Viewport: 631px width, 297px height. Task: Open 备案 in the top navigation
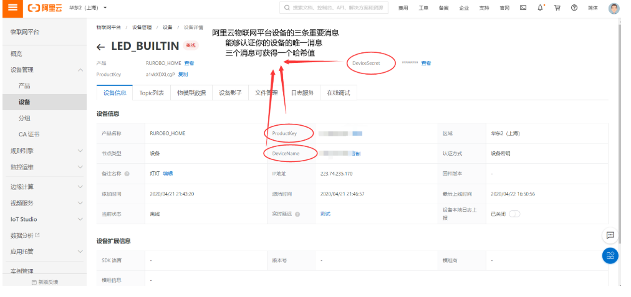point(443,8)
